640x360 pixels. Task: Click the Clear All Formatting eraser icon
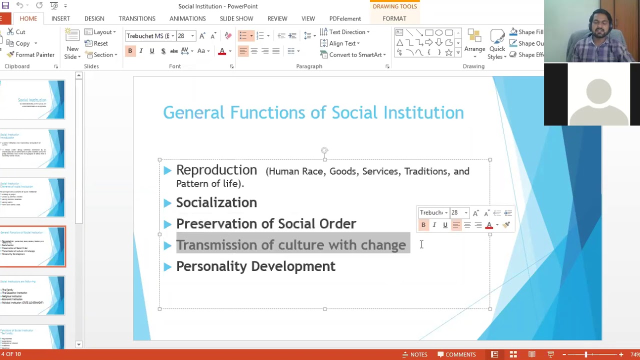coord(228,36)
